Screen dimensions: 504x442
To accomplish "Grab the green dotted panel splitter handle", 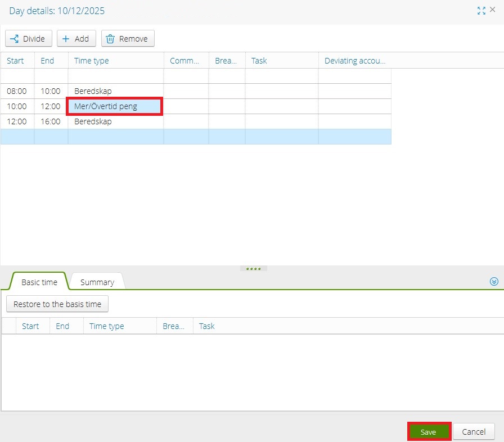I will coord(253,269).
